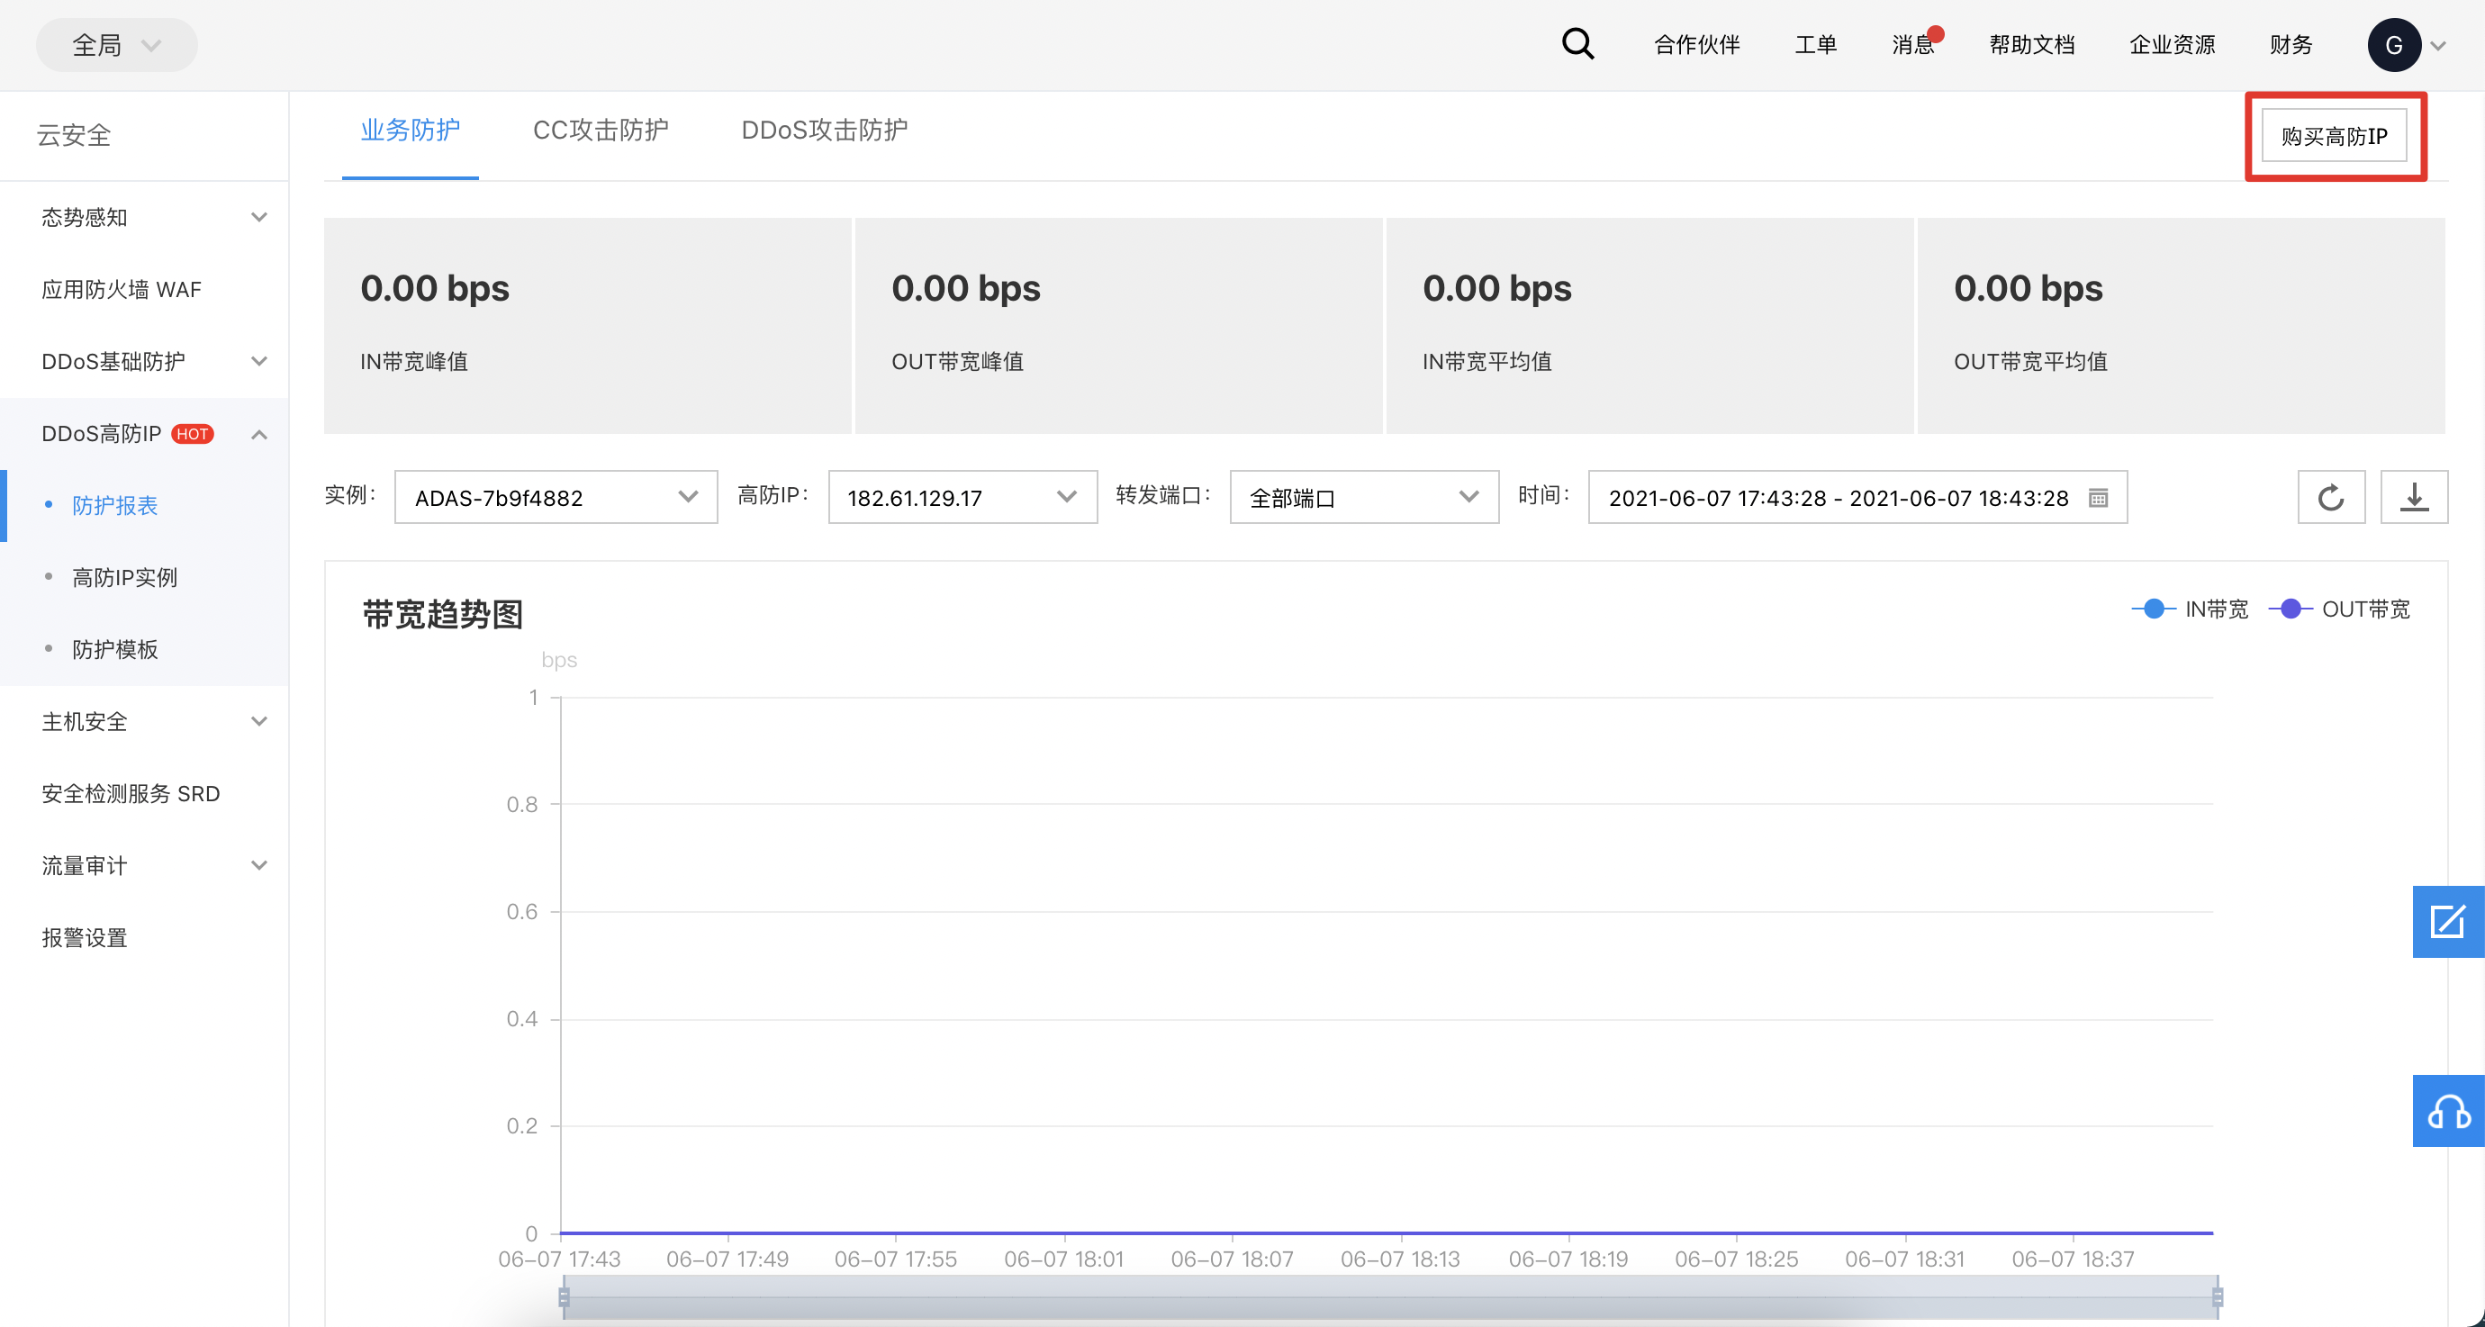
Task: Switch to 业务防护 tab
Action: point(410,131)
